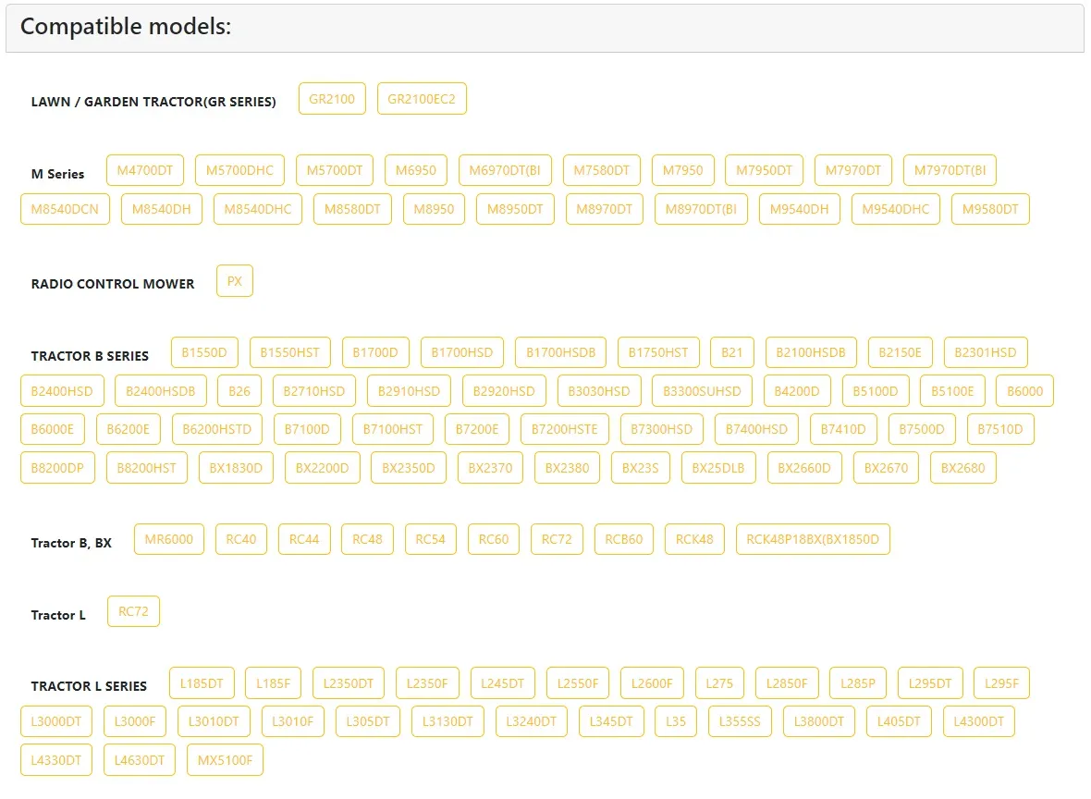This screenshot has height=799, width=1091.
Task: Click the RC72 tag beside Tractor L
Action: pyautogui.click(x=134, y=611)
